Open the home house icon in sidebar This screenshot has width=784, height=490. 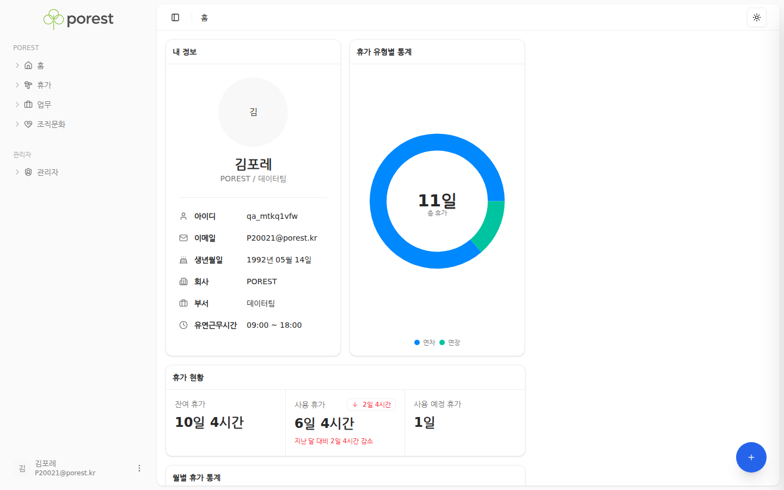[28, 65]
